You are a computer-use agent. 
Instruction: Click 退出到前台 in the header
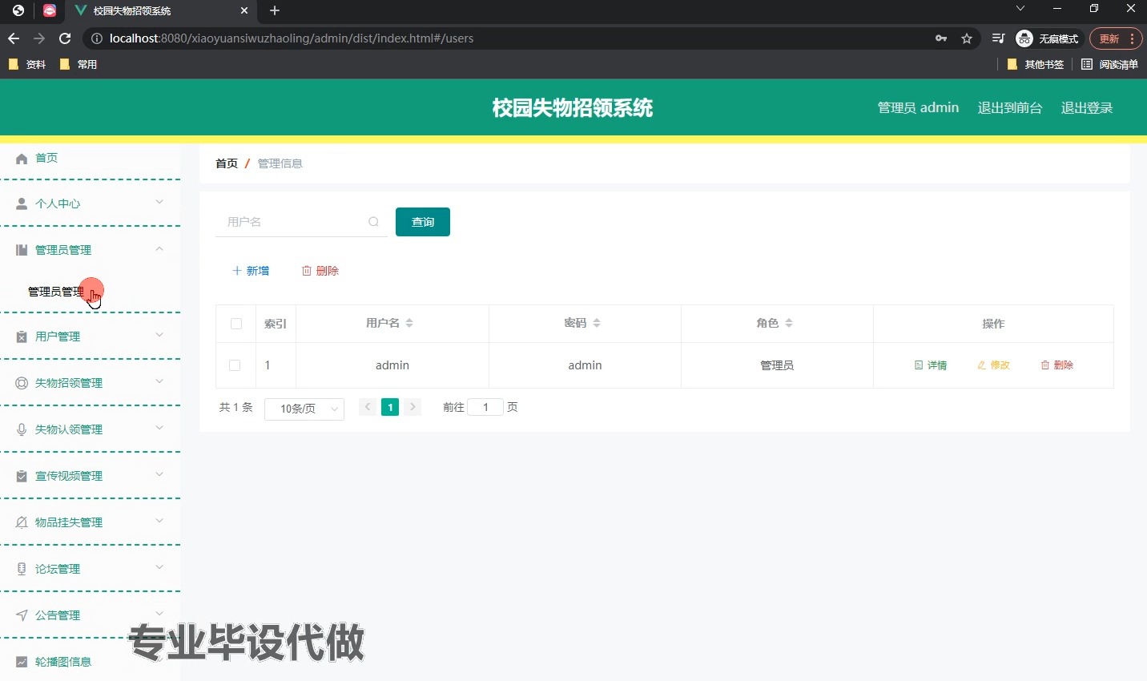pyautogui.click(x=1010, y=108)
